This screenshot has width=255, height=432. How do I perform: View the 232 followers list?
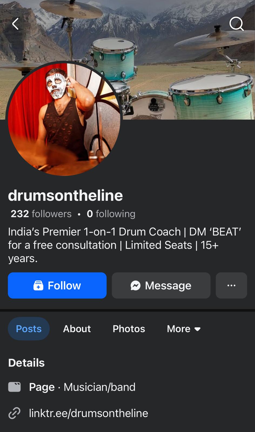coord(41,214)
